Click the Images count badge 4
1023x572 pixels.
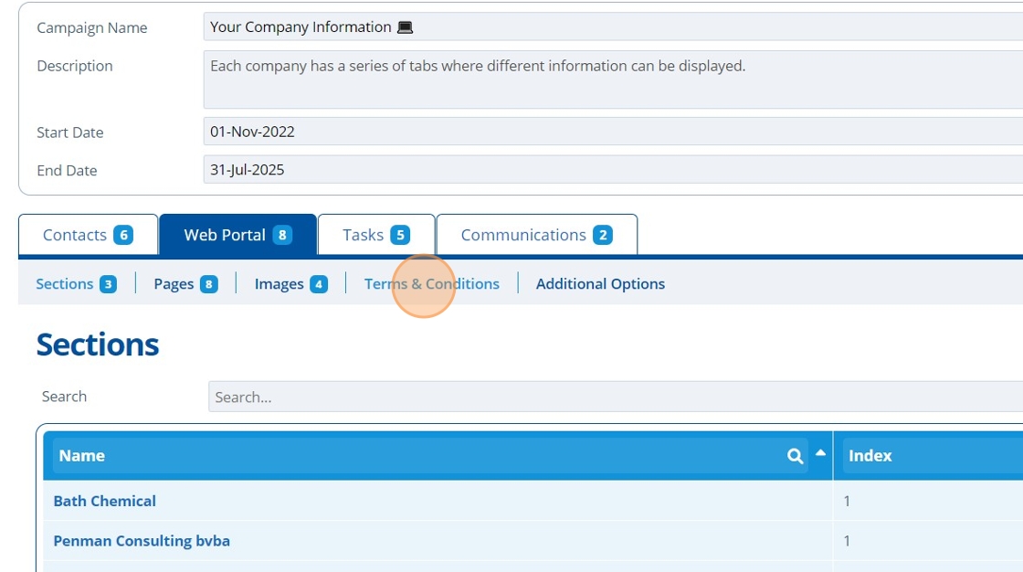(x=319, y=284)
